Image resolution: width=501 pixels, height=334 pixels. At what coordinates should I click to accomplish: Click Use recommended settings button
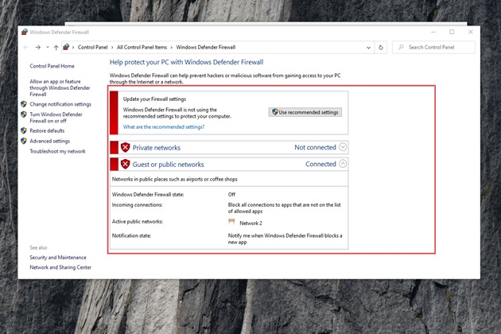(305, 112)
